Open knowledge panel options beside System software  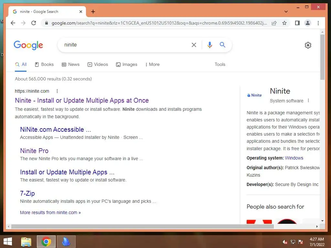308,101
